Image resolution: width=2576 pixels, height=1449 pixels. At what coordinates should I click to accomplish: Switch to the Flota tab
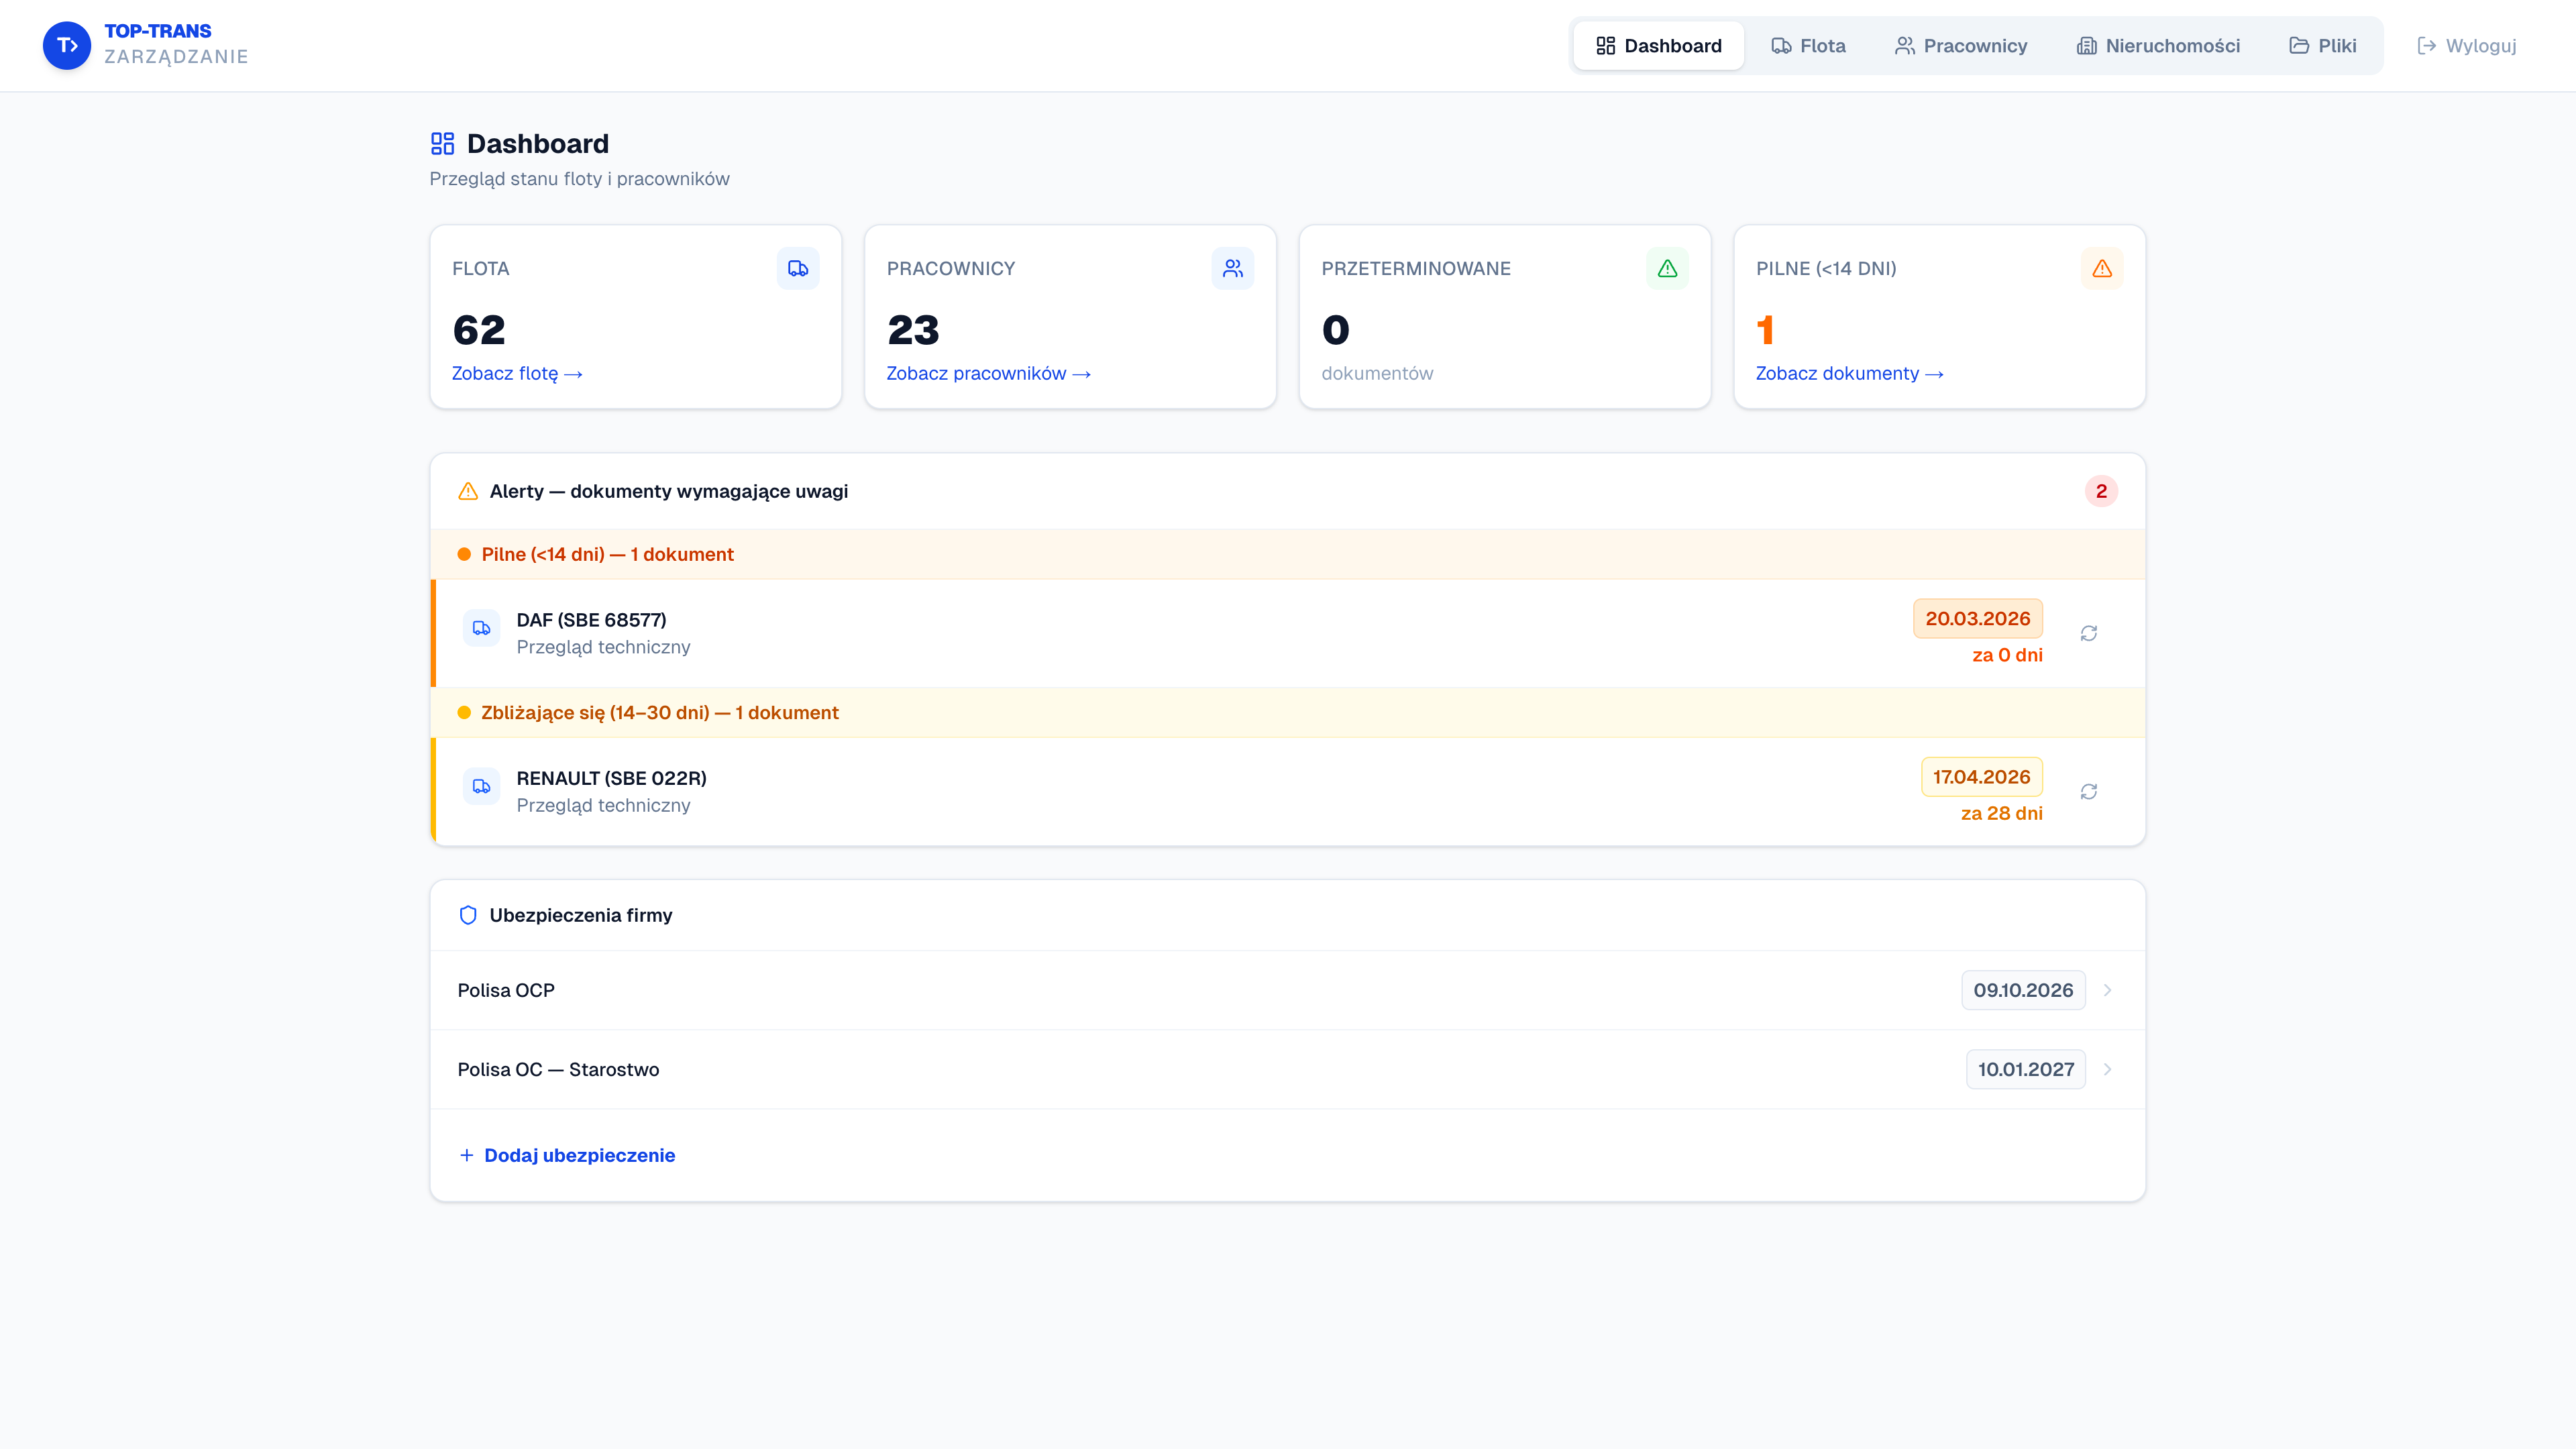point(1808,46)
